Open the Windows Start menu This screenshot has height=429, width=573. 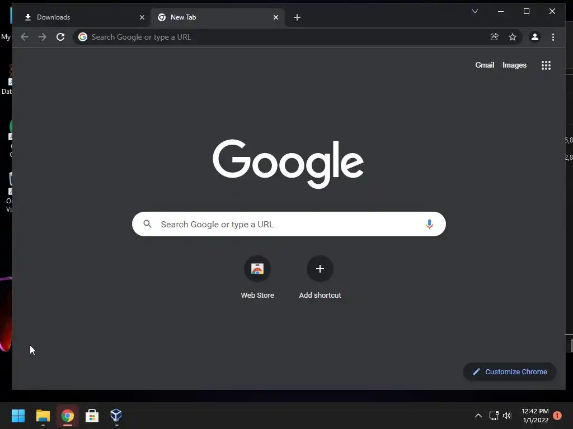click(x=18, y=416)
